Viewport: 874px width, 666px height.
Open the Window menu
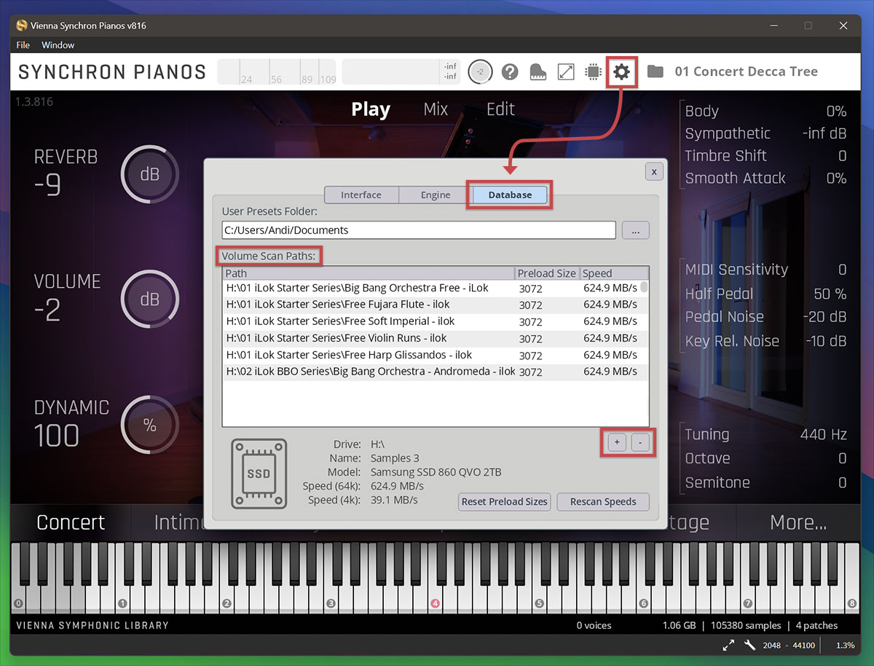click(58, 45)
